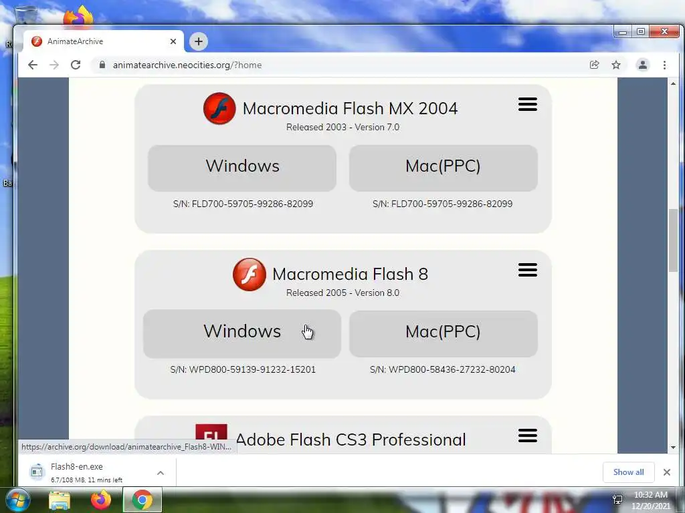
Task: Download Flash MX 2004 for Windows
Action: [x=242, y=168]
